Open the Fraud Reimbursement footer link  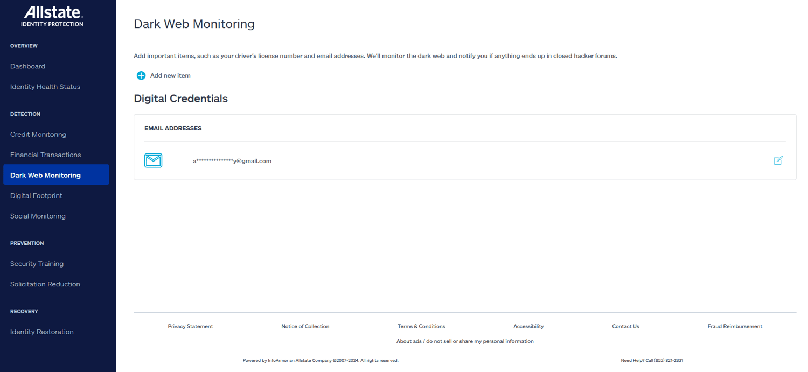(x=735, y=326)
